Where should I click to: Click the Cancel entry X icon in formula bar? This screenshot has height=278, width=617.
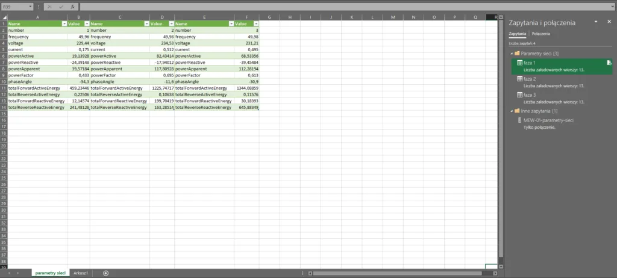coord(49,7)
